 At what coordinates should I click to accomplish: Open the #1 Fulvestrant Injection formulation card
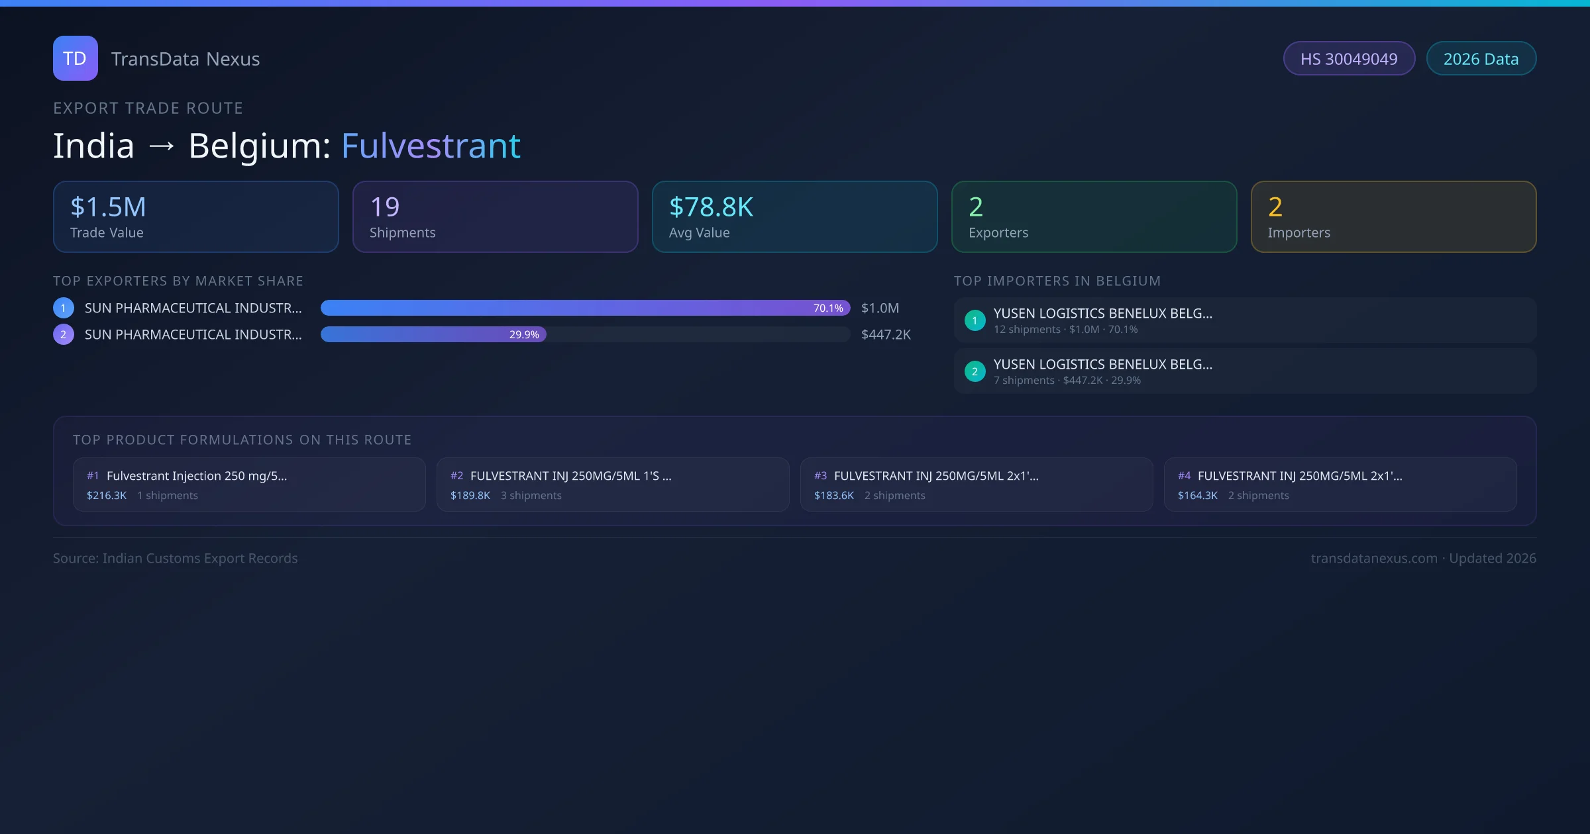pyautogui.click(x=248, y=485)
